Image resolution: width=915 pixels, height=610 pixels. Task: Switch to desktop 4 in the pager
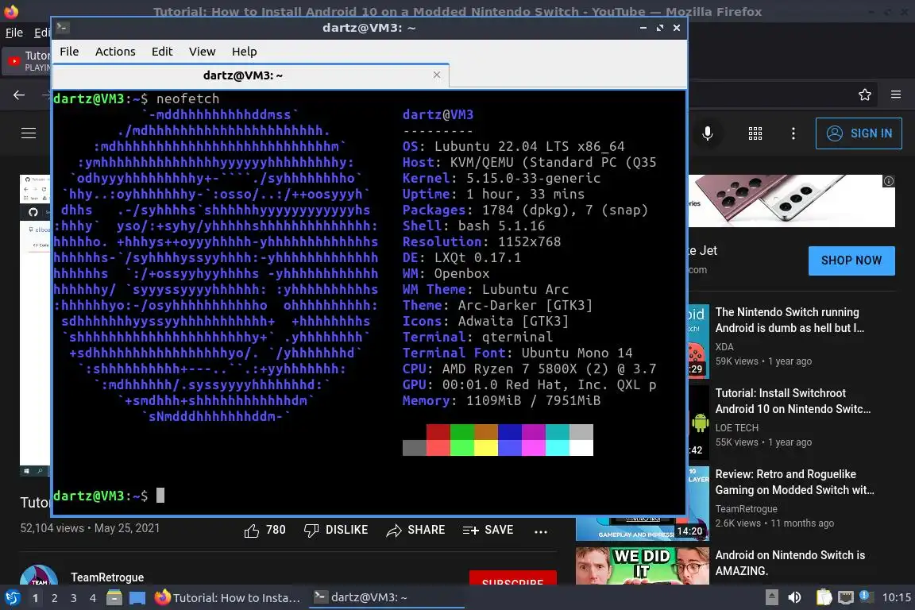tap(92, 598)
